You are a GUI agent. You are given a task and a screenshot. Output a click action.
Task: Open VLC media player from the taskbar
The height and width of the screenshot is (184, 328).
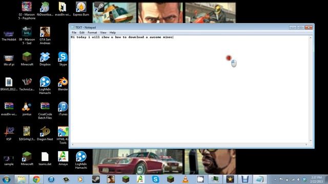point(186,179)
